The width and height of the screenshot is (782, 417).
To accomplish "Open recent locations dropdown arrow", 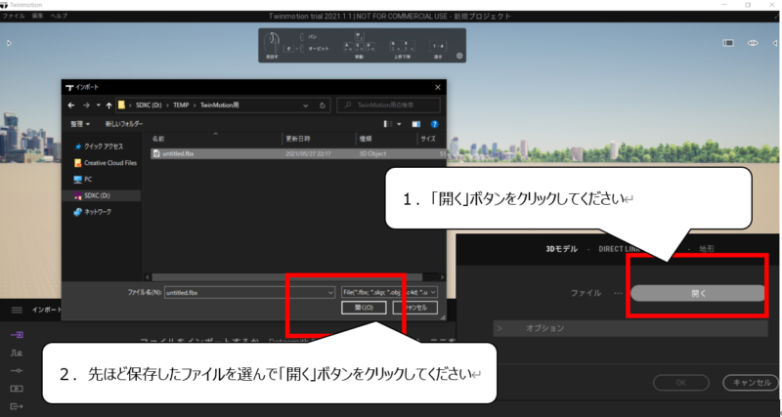I will coord(99,105).
